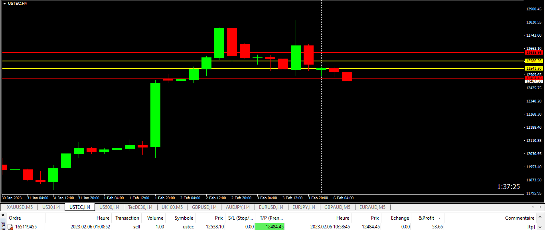Click the 12900.45 price scale value
The image size is (545, 230).
[534, 9]
